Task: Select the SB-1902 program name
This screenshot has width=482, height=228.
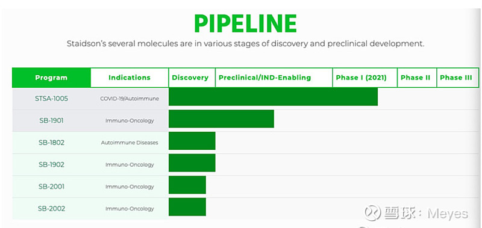Action: click(51, 165)
